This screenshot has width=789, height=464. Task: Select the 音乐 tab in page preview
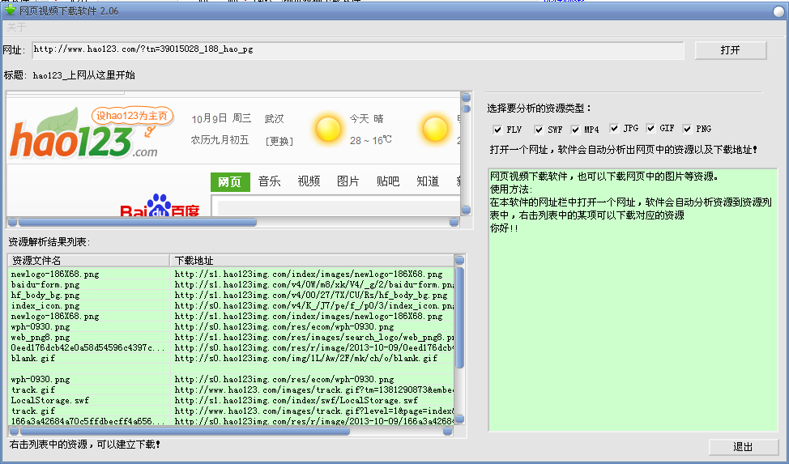(269, 181)
